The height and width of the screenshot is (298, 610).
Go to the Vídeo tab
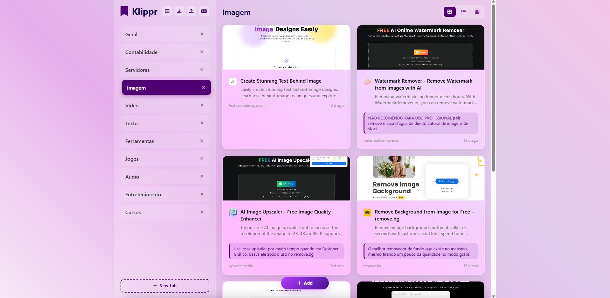pos(132,105)
